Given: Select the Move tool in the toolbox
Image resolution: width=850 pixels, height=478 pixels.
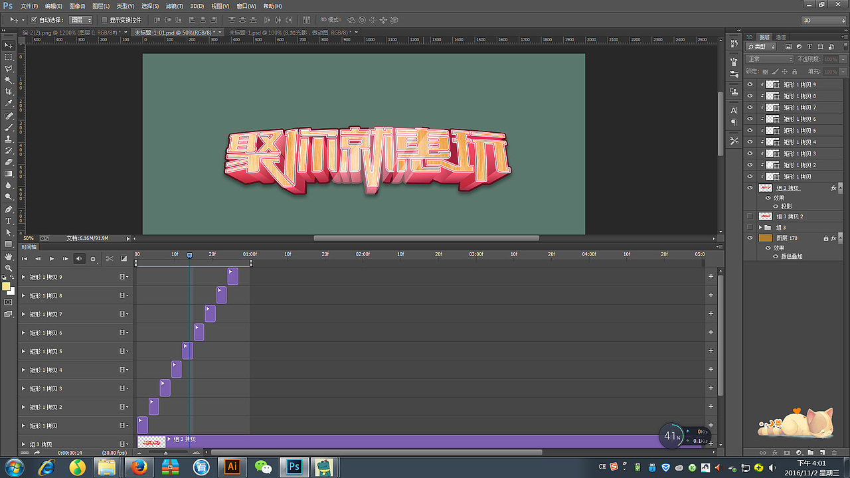Looking at the screenshot, I should click(x=9, y=45).
